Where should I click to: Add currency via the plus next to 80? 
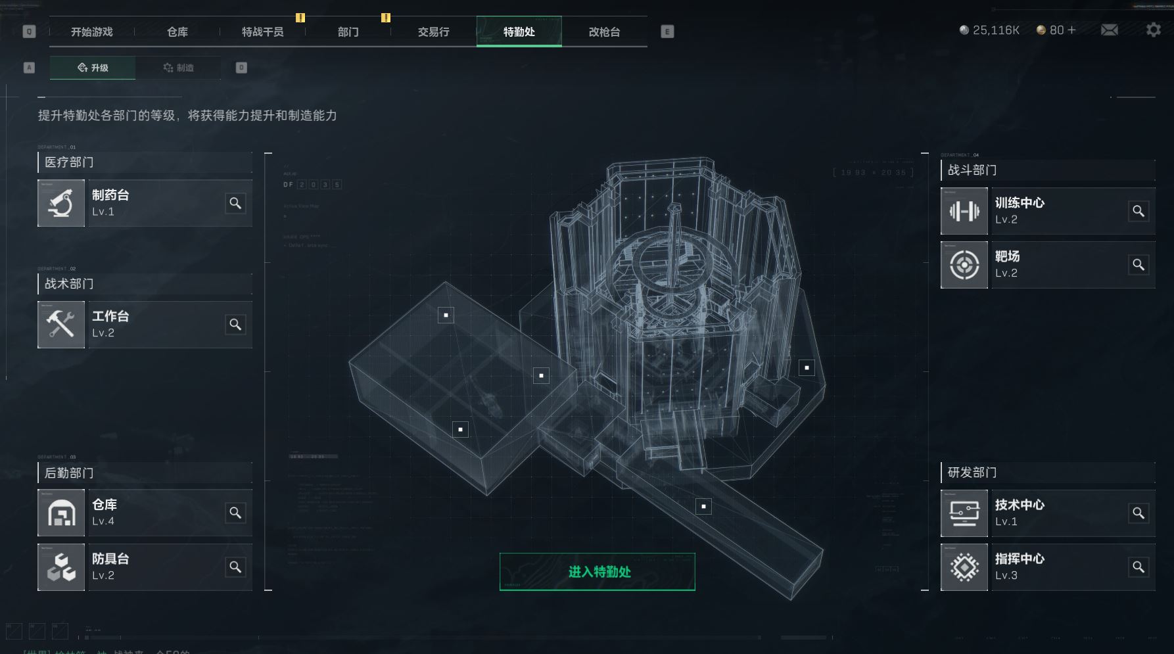[1072, 30]
